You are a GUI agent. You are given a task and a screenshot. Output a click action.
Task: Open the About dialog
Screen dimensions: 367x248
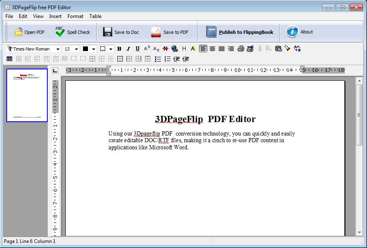coord(300,31)
